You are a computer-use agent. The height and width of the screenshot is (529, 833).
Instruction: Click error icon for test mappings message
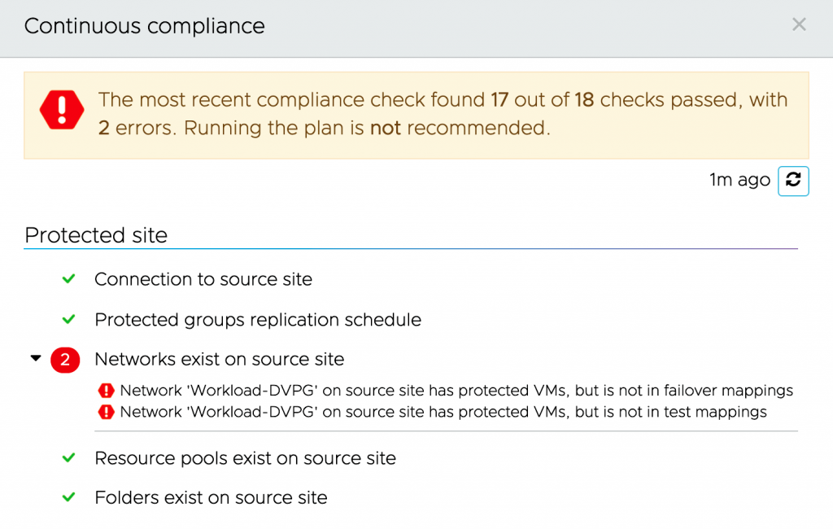pyautogui.click(x=106, y=413)
